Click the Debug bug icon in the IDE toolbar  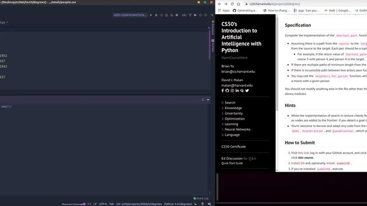point(156,15)
